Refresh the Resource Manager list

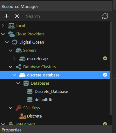pyautogui.click(x=105, y=16)
